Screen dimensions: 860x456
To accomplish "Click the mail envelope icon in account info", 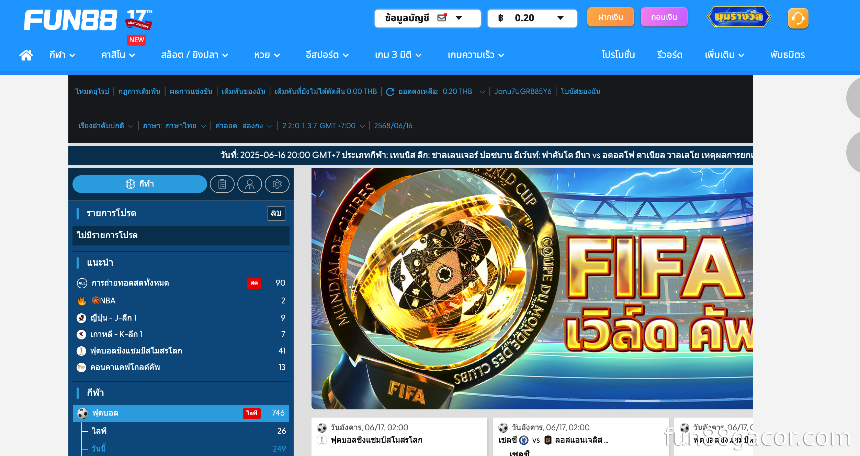I will (x=442, y=17).
